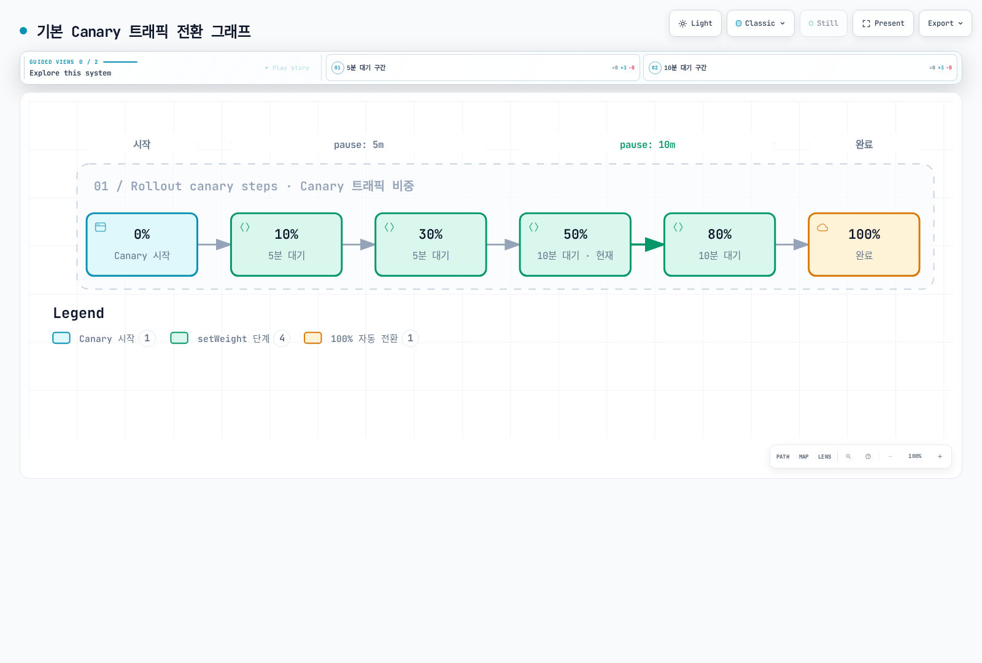
Task: Click the 100% 자동 전환 legend swatch
Action: [313, 338]
